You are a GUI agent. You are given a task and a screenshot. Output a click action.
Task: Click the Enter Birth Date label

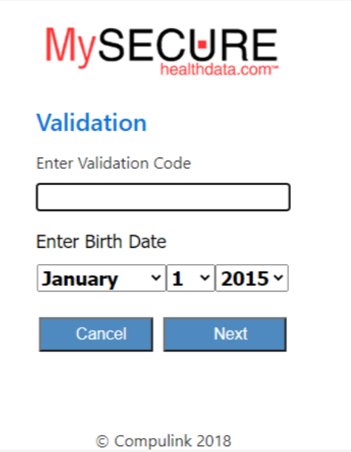(x=101, y=241)
